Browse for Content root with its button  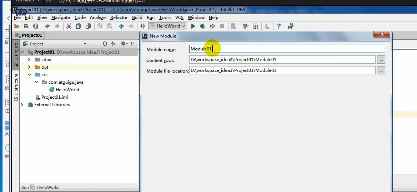coord(381,60)
